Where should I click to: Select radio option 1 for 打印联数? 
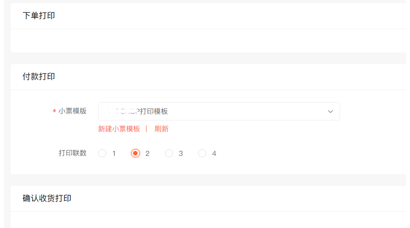click(x=102, y=153)
